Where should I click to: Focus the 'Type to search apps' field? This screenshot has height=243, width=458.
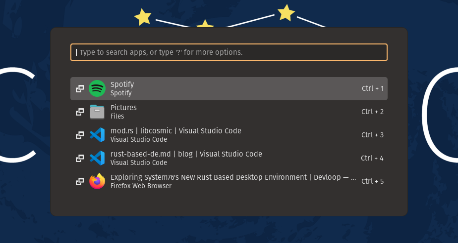coord(229,52)
